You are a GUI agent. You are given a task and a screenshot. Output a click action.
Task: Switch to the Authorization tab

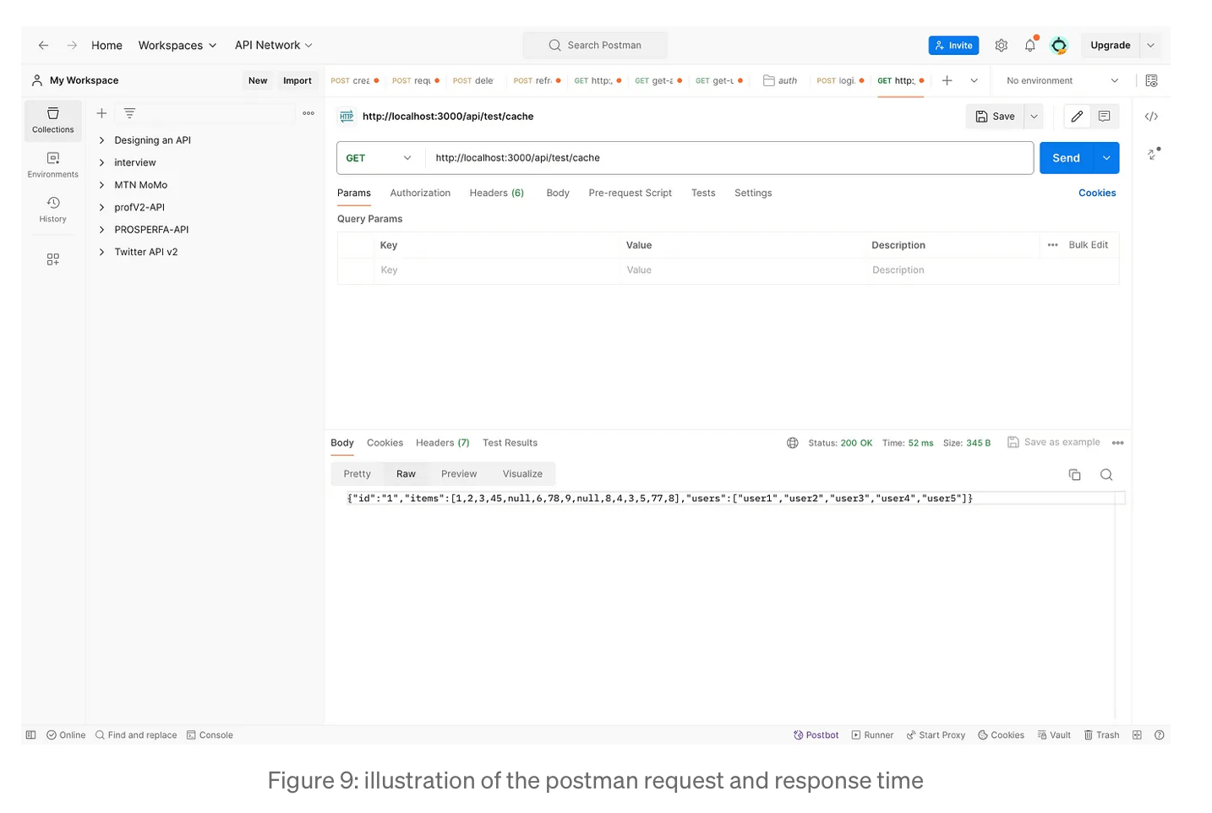coord(420,194)
